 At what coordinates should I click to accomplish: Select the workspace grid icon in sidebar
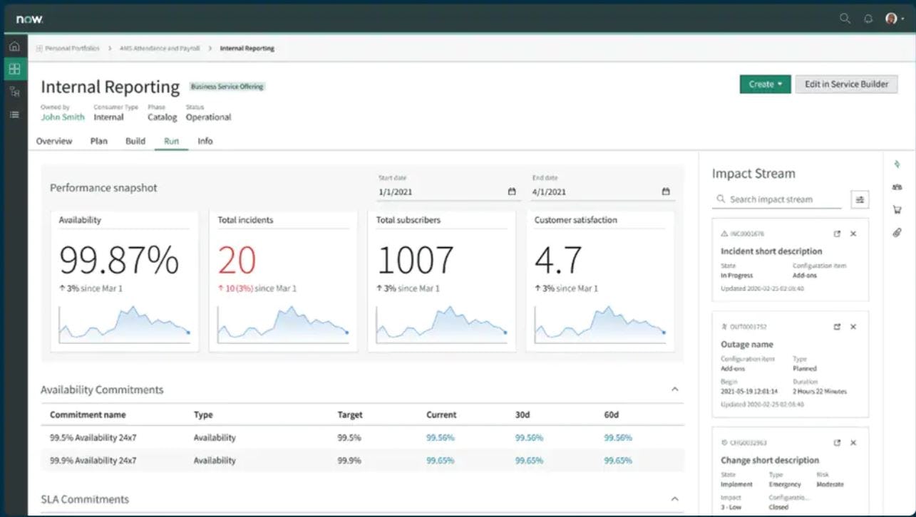14,69
